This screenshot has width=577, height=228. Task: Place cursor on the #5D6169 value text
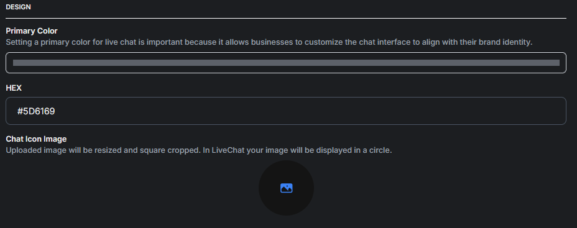[36, 111]
